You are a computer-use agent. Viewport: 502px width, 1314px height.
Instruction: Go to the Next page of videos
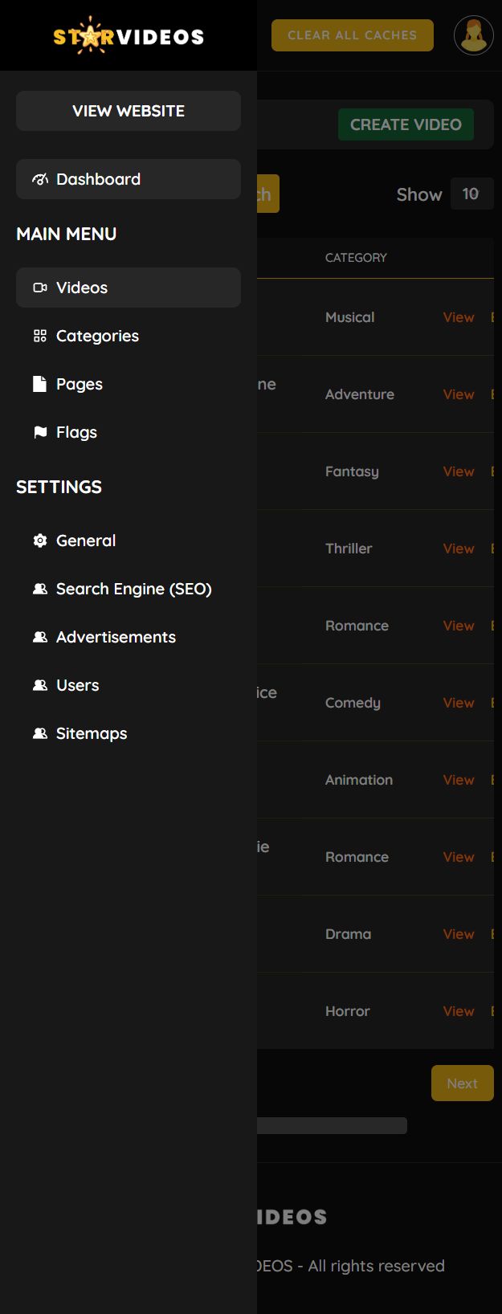462,1083
